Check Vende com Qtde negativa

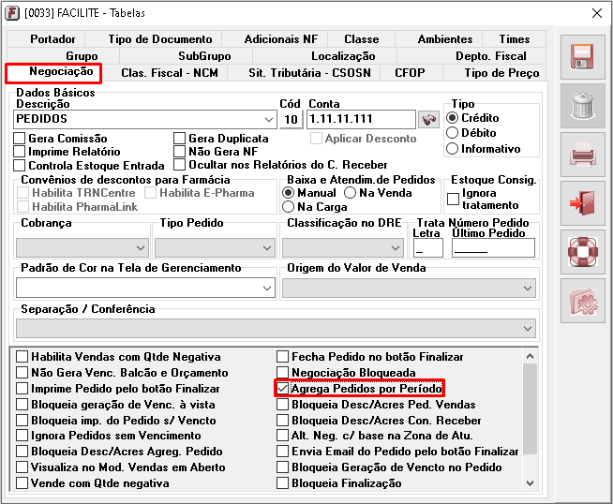coord(22,482)
